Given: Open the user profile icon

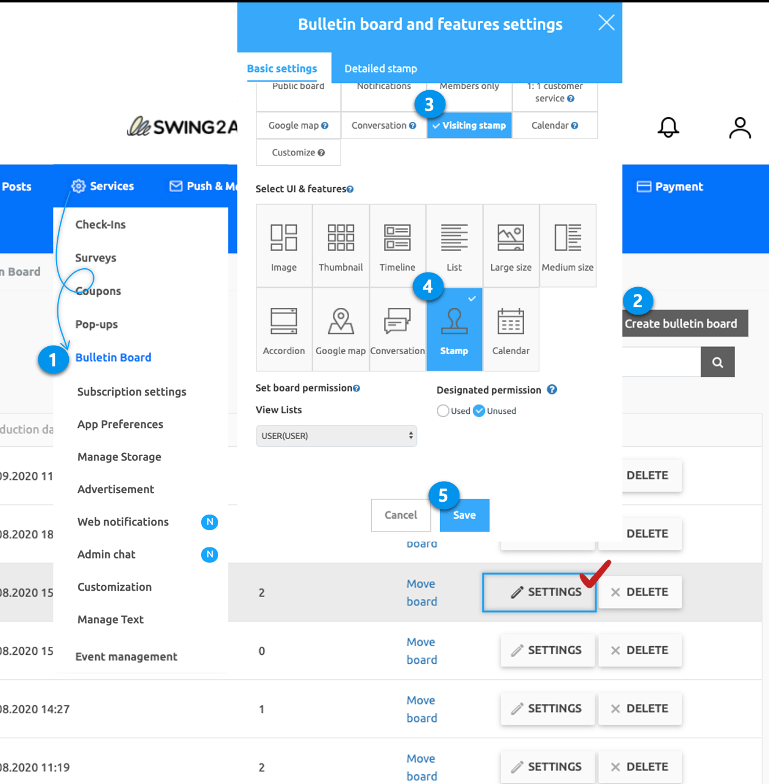Looking at the screenshot, I should 740,127.
